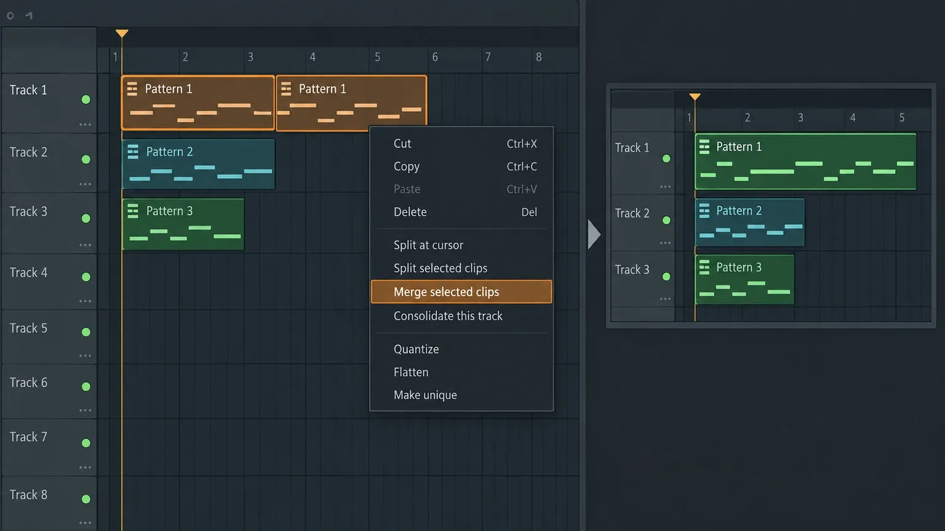
Task: Choose Cut from the context menu
Action: coord(461,144)
